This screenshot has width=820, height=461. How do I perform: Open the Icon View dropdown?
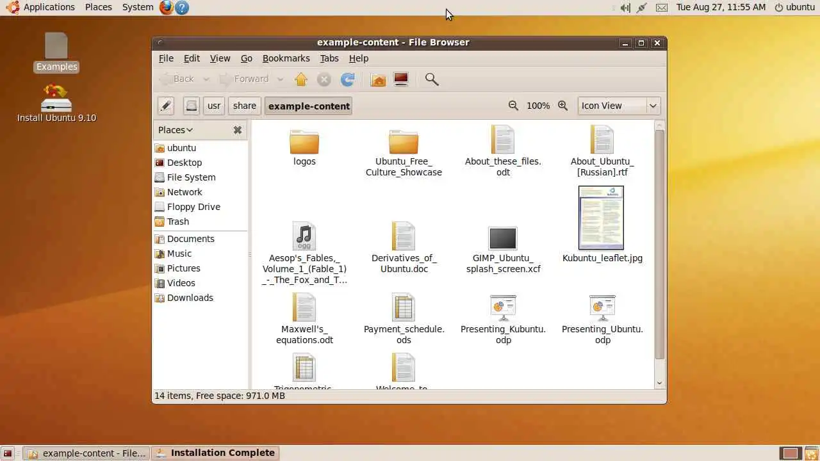[619, 106]
